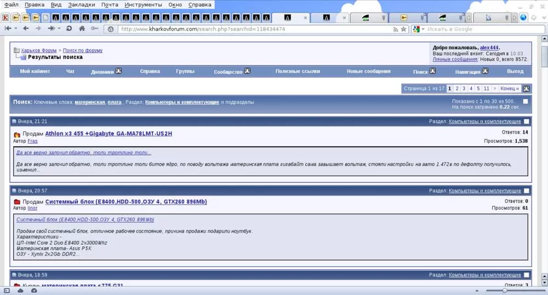The image size is (548, 295).
Task: Open the Личные сообщения link
Action: coord(455,59)
